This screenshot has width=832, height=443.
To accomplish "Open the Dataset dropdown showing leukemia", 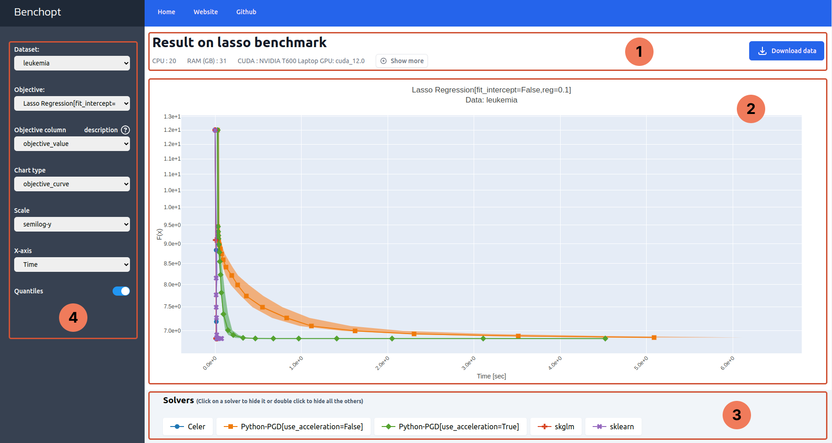I will [x=72, y=63].
